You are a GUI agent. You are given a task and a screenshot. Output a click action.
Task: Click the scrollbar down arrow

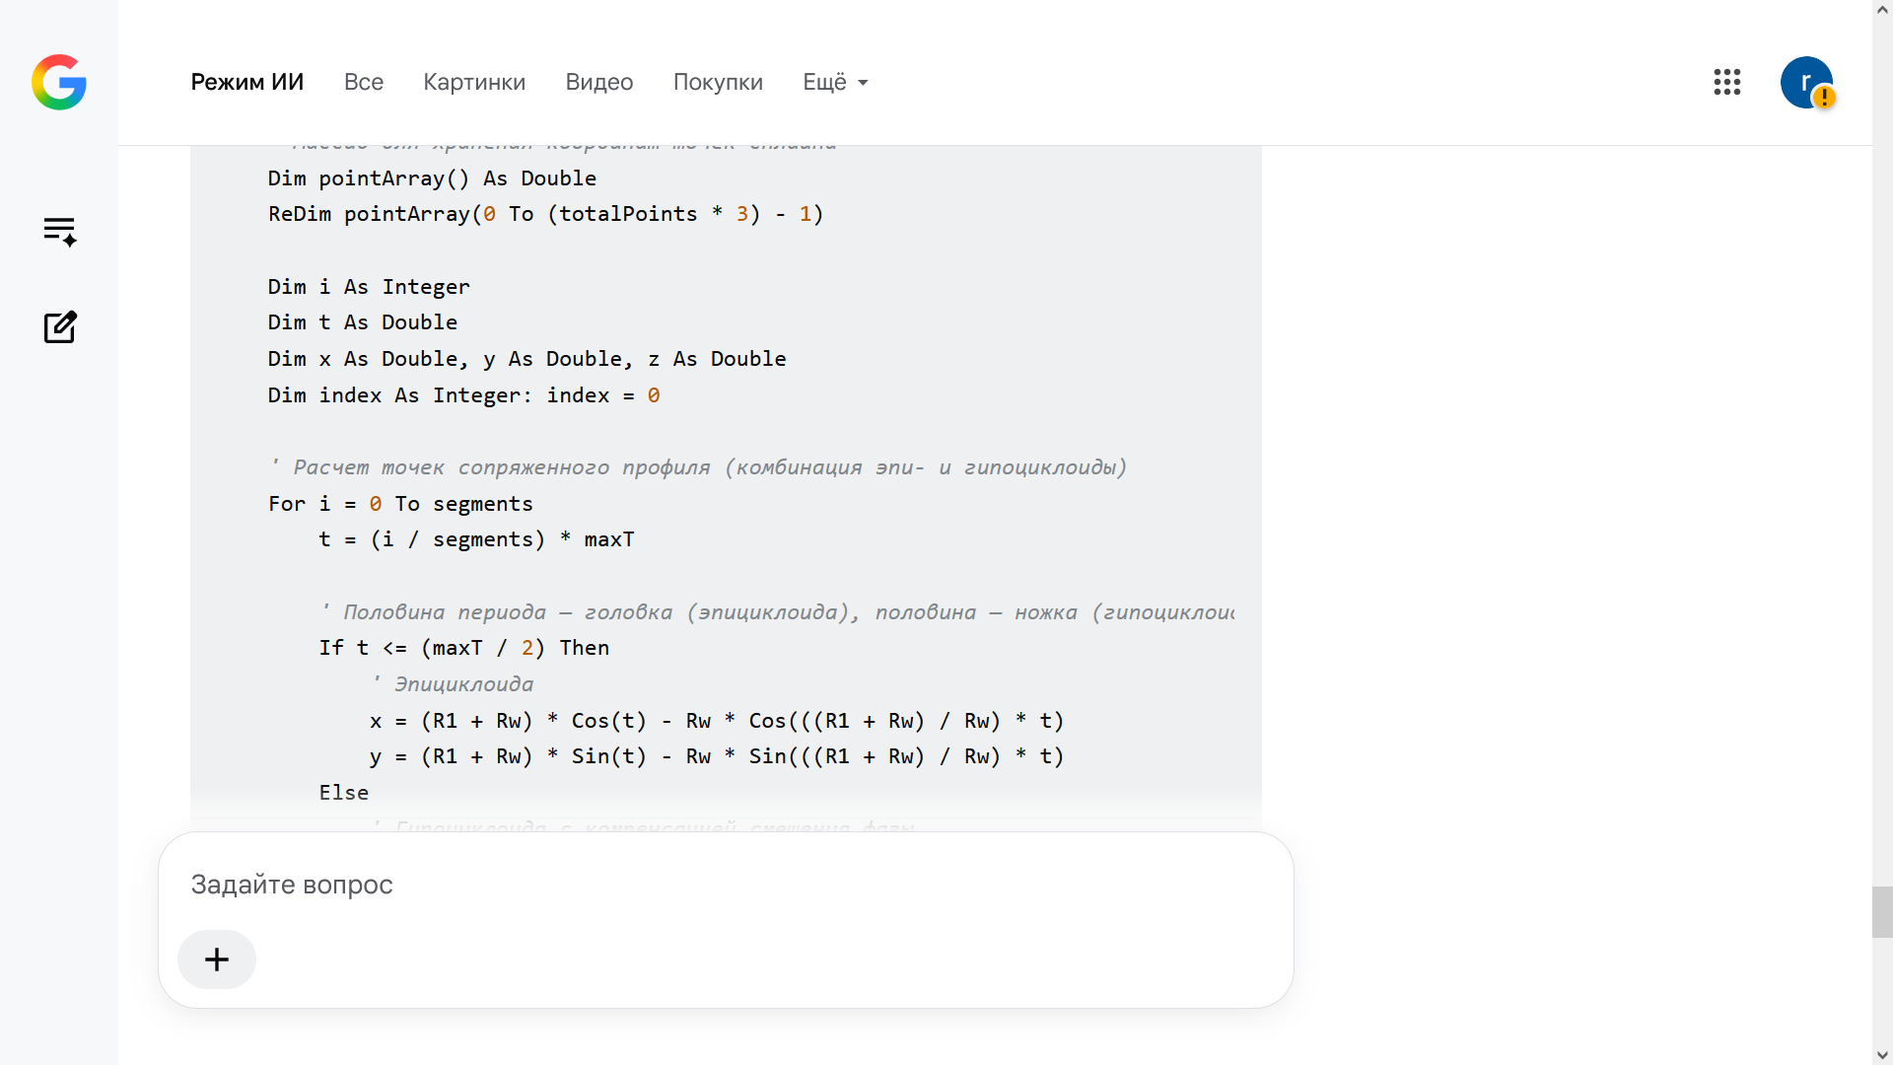1882,1055
